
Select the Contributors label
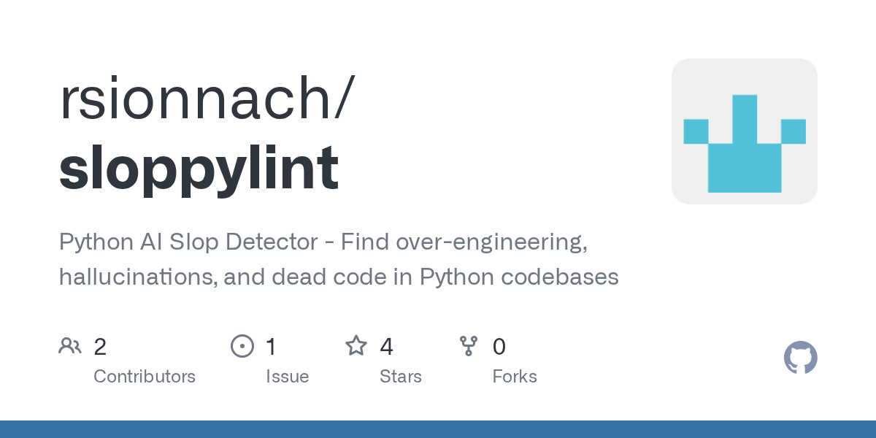click(145, 377)
